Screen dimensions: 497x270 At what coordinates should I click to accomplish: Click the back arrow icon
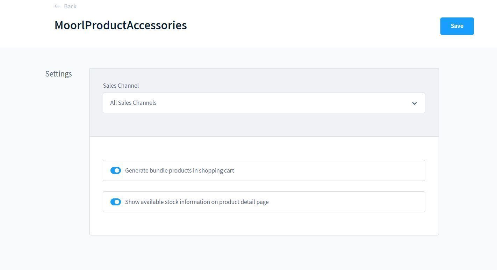pos(57,6)
